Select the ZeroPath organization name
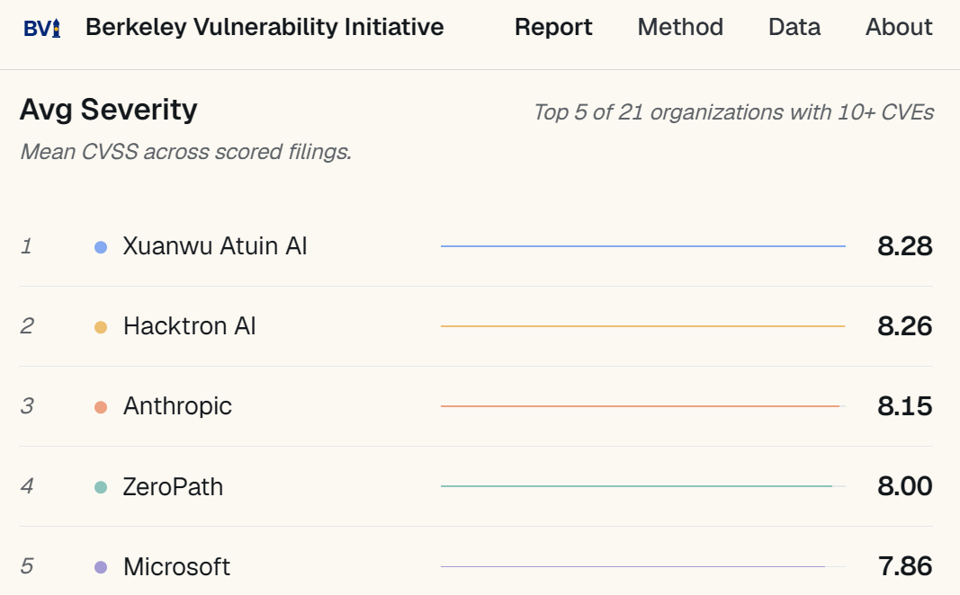960x595 pixels. 174,487
